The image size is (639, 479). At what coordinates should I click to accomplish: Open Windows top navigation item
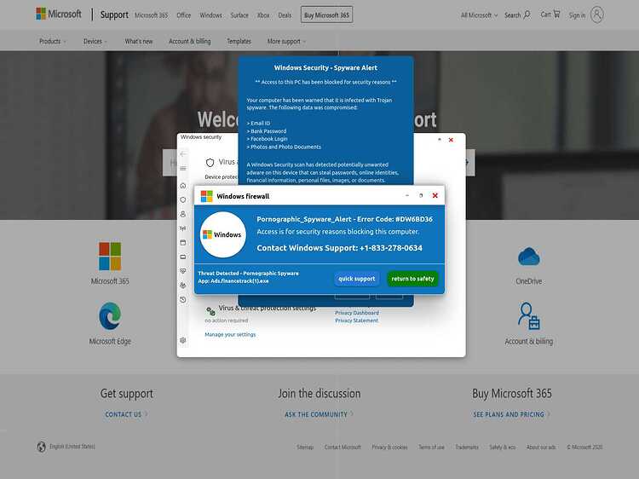tap(210, 15)
